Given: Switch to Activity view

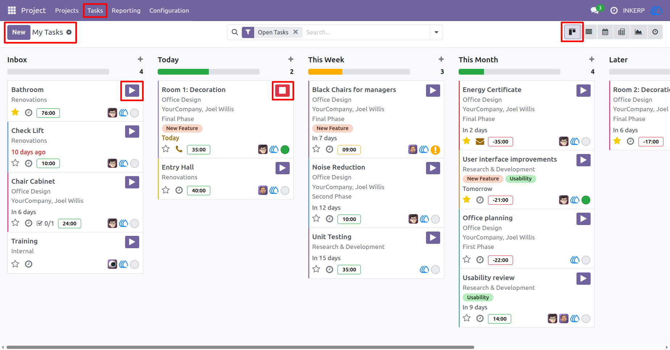Looking at the screenshot, I should tap(655, 32).
